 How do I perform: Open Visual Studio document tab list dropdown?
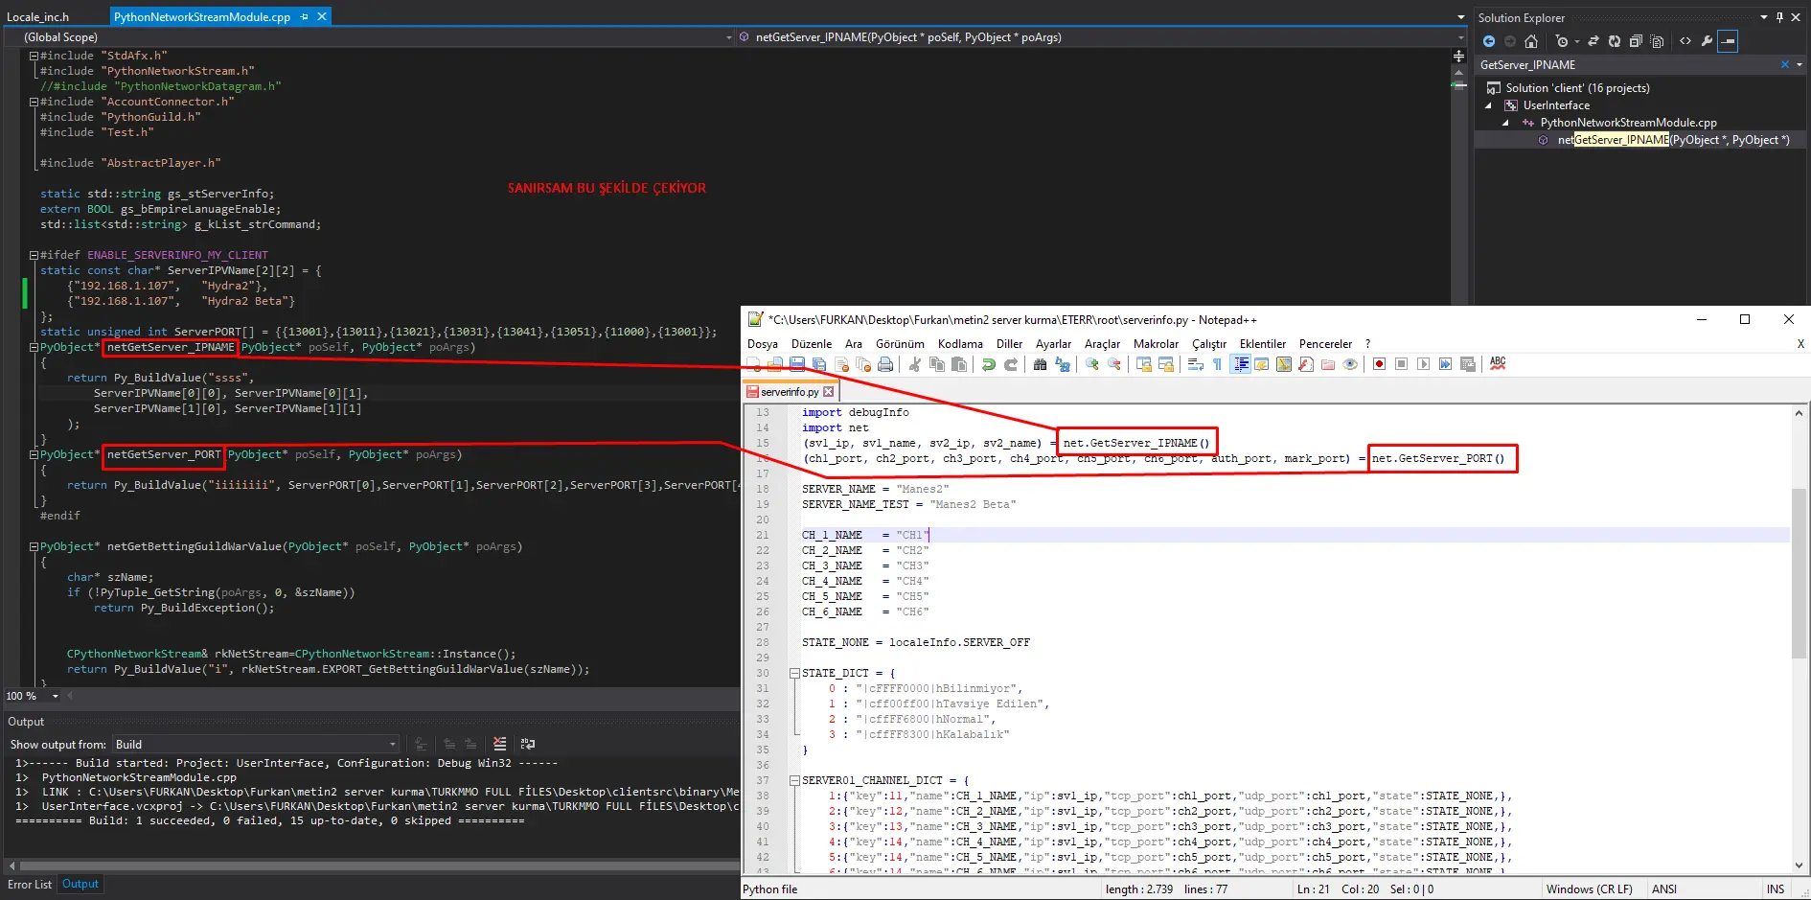coord(1460,17)
